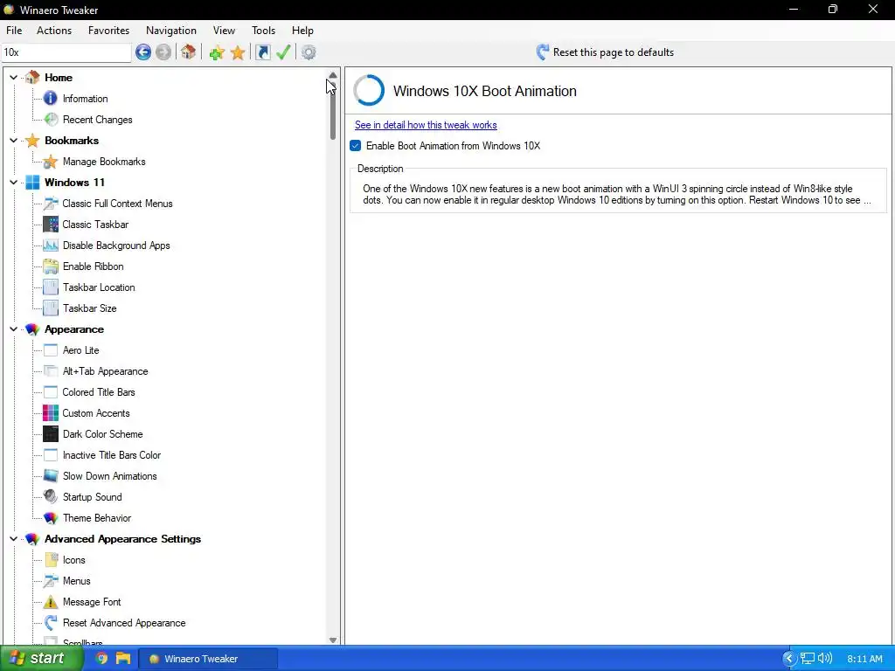Open the Actions menu

click(54, 31)
